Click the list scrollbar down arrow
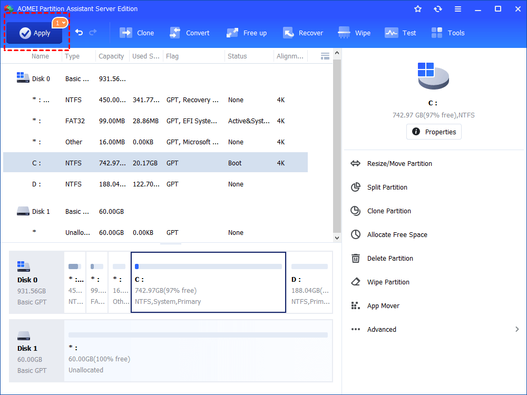 pyautogui.click(x=337, y=238)
